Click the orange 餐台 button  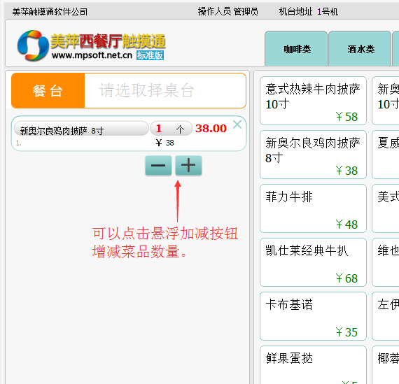click(x=48, y=90)
